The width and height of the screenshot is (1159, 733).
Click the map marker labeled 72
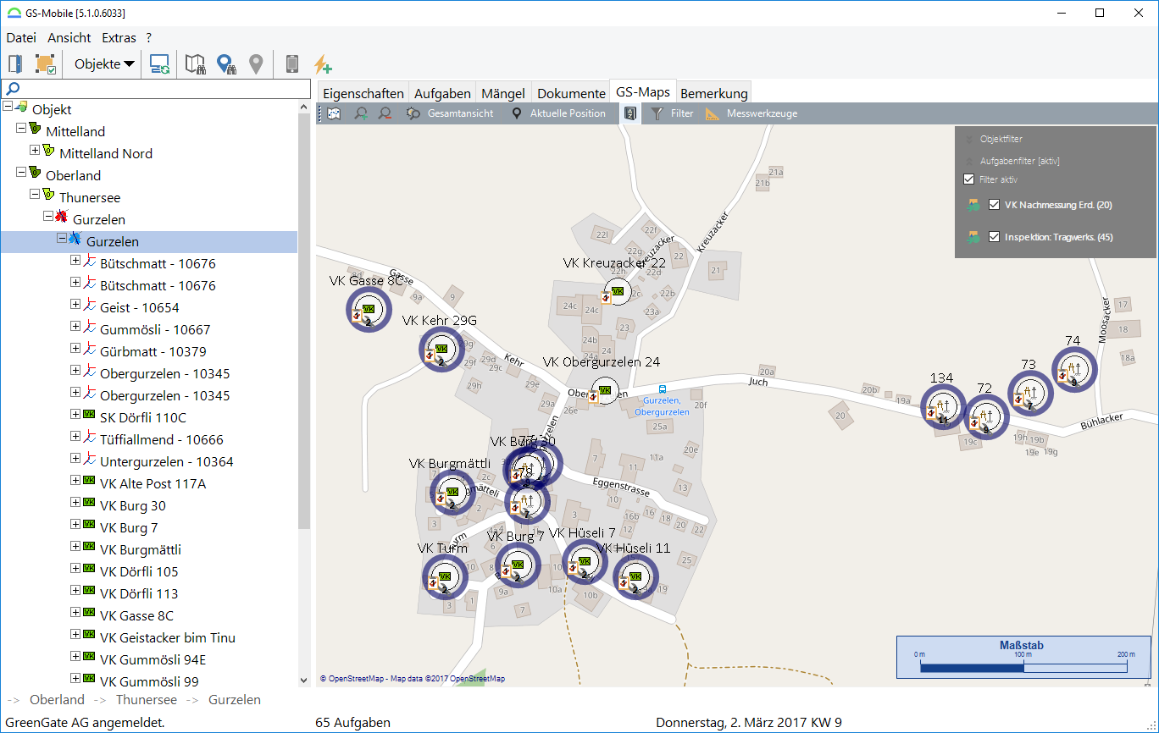[985, 416]
